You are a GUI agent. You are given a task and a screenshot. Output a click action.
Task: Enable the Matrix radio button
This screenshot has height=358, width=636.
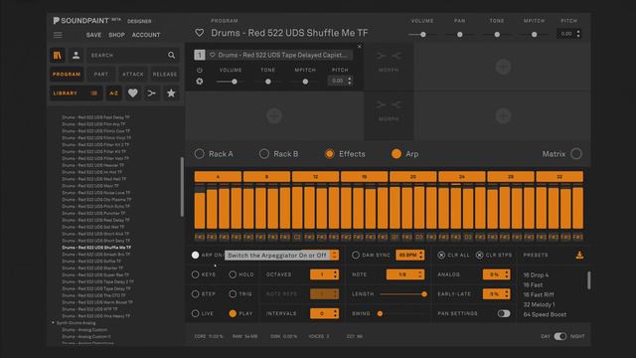click(x=576, y=154)
